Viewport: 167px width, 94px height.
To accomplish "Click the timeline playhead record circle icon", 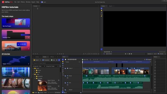I will (65, 60).
